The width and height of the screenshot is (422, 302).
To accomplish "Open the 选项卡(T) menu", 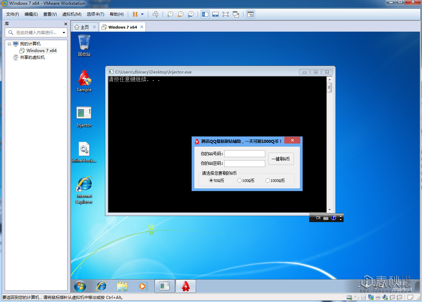I will click(95, 14).
